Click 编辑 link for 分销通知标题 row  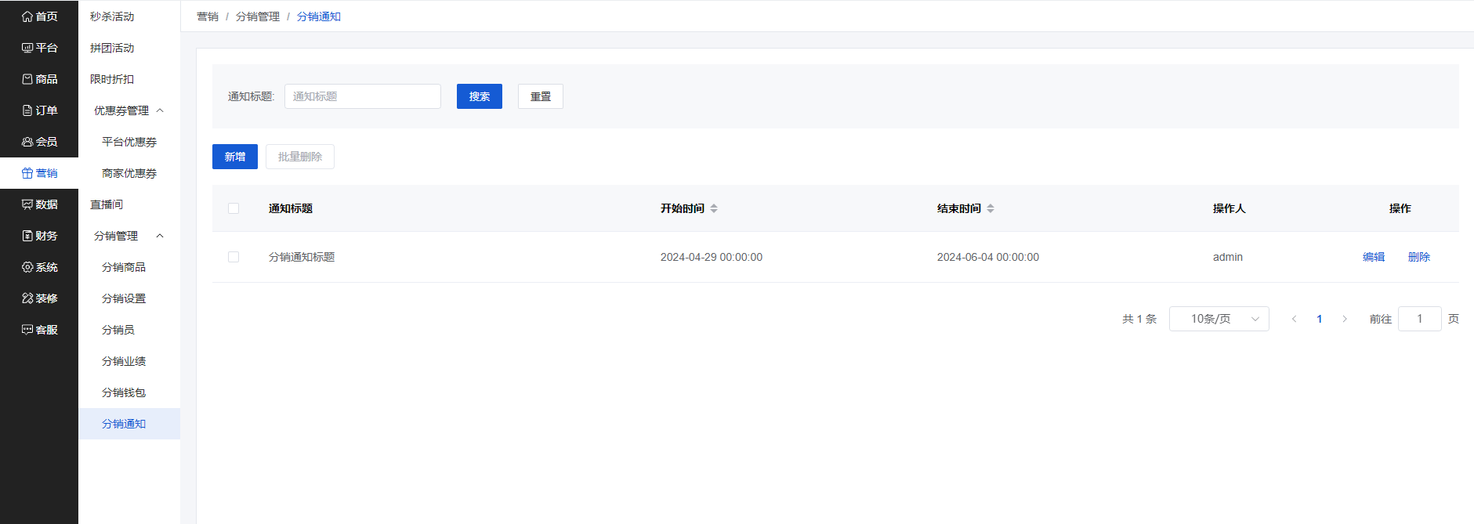[x=1374, y=257]
